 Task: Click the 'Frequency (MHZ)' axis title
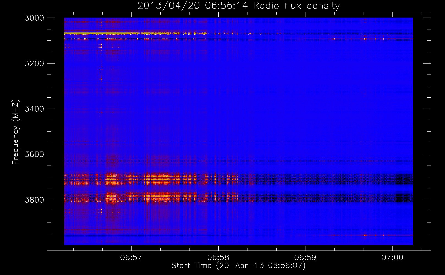[16, 132]
